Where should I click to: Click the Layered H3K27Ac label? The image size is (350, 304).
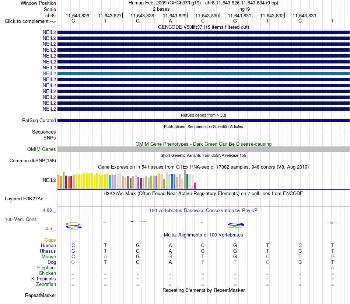[x=24, y=199]
